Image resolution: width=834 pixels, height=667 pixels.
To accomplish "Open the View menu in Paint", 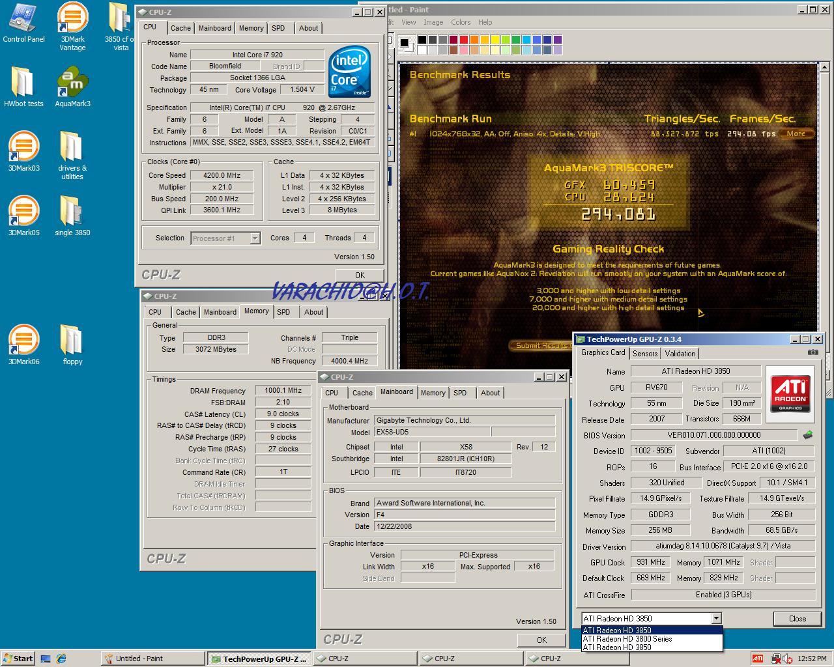I will pyautogui.click(x=409, y=22).
